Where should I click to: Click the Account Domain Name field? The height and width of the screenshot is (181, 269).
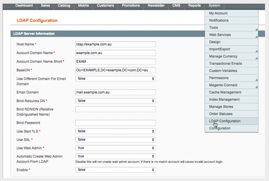[115, 53]
